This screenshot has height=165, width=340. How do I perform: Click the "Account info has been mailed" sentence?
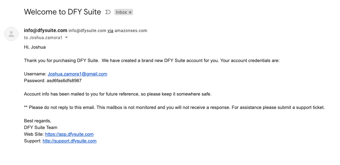[118, 94]
